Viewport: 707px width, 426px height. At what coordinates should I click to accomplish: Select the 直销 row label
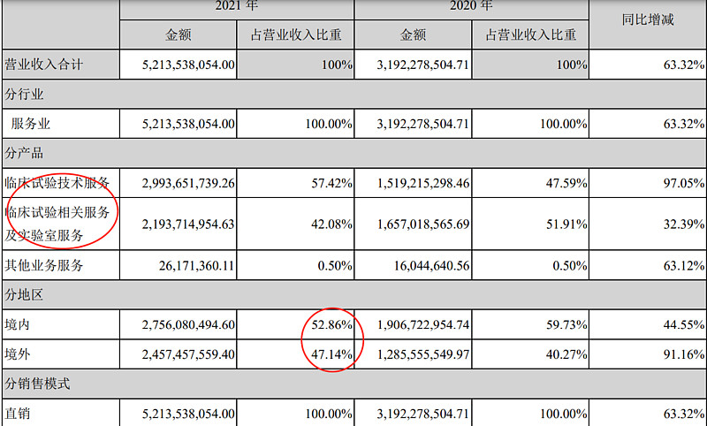tap(17, 414)
